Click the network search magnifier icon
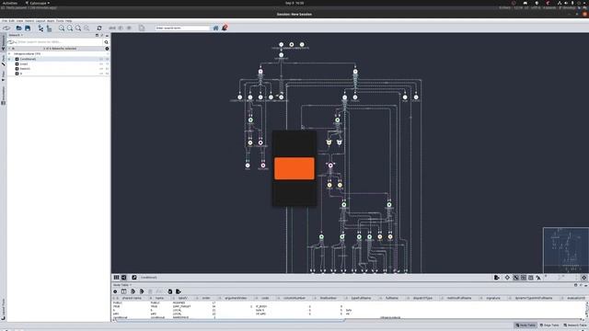This screenshot has width=589, height=331. point(107,42)
